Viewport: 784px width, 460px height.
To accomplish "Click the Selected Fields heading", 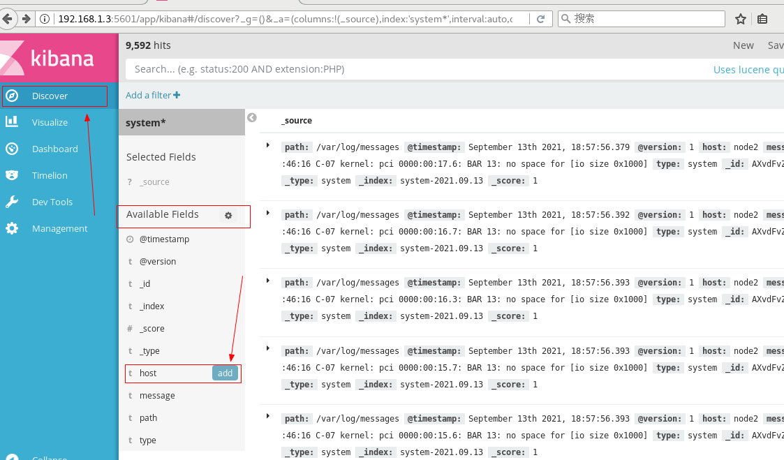I will pyautogui.click(x=161, y=157).
